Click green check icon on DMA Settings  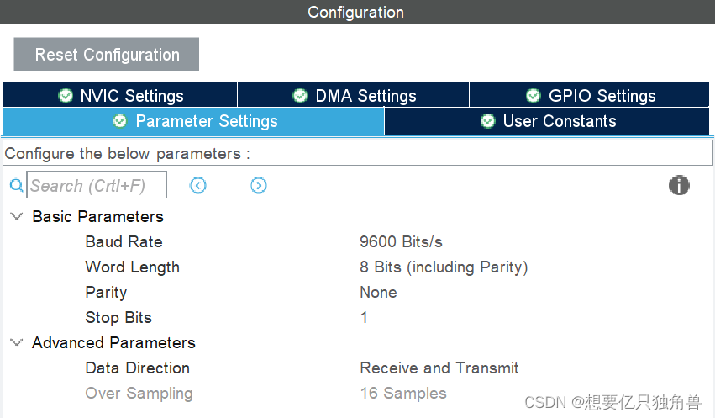pyautogui.click(x=300, y=96)
